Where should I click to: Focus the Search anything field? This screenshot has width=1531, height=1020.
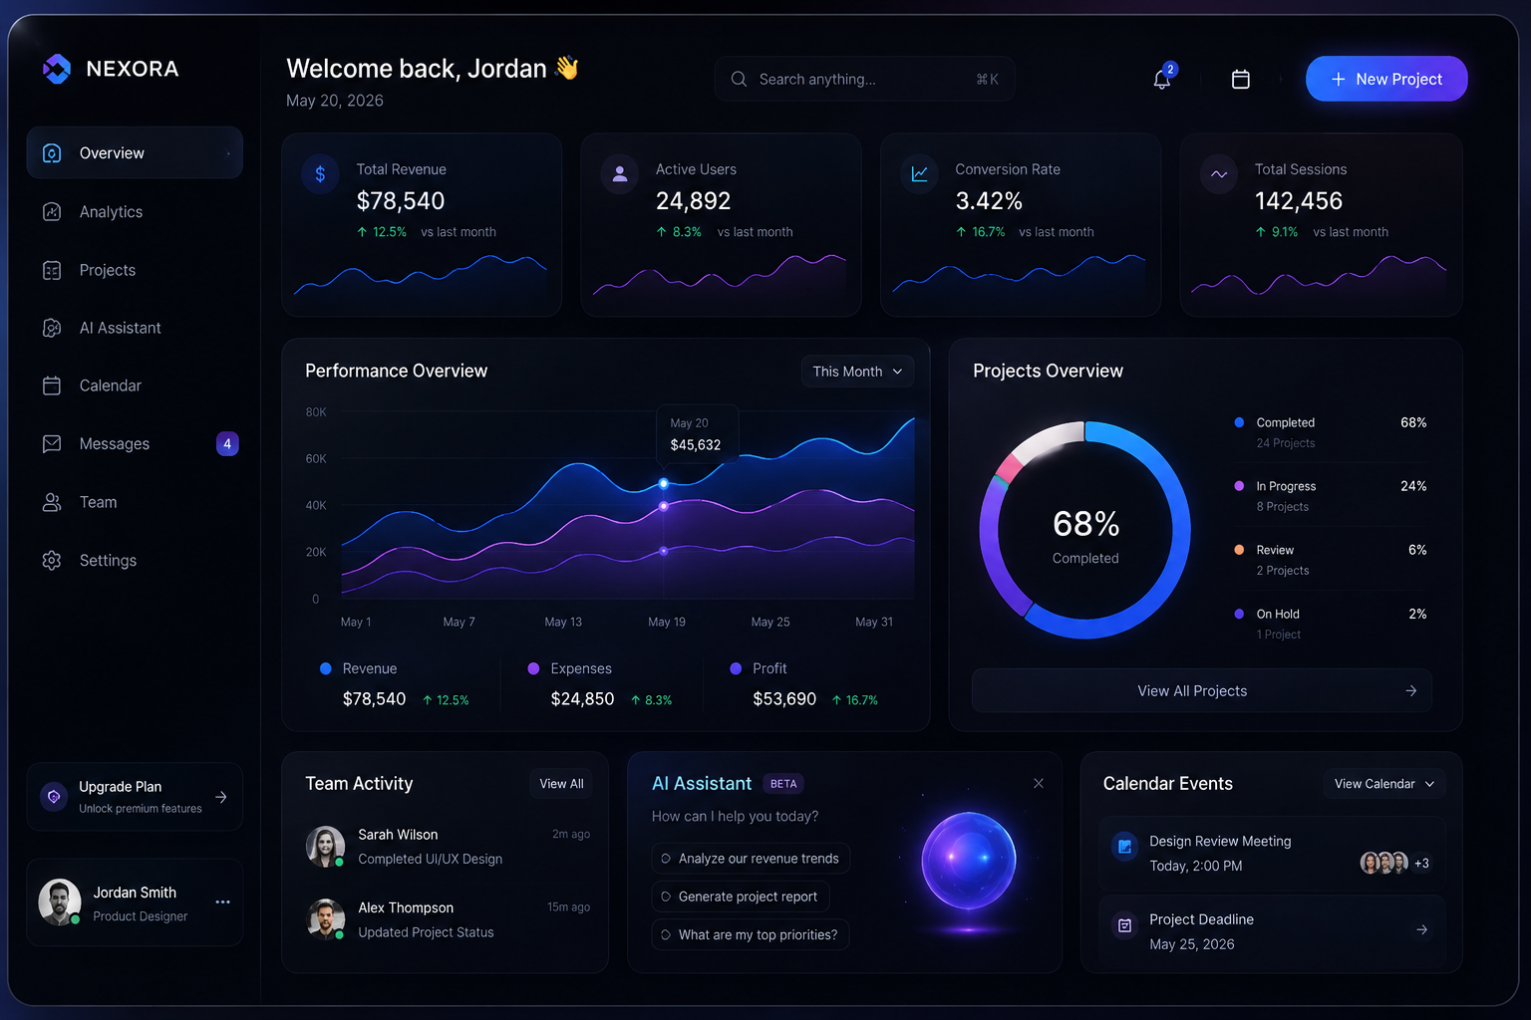pyautogui.click(x=865, y=79)
